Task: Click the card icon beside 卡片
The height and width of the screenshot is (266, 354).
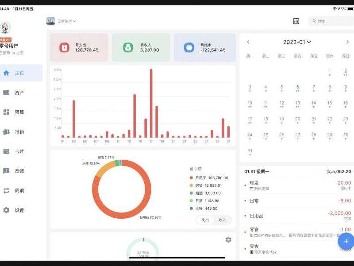Action: pyautogui.click(x=6, y=151)
